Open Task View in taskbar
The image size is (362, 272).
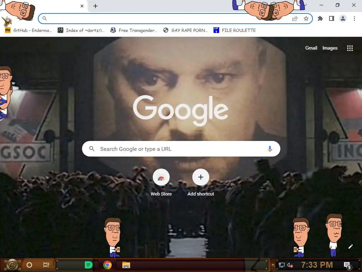pyautogui.click(x=46, y=265)
